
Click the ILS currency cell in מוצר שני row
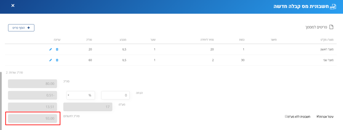point(124,60)
